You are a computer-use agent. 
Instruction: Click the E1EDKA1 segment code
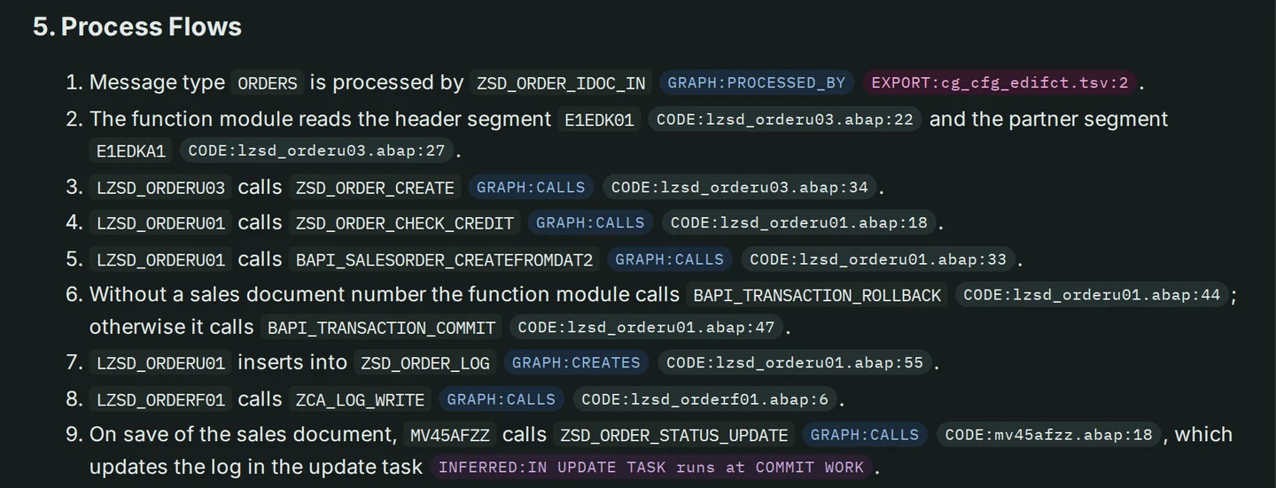(x=131, y=151)
